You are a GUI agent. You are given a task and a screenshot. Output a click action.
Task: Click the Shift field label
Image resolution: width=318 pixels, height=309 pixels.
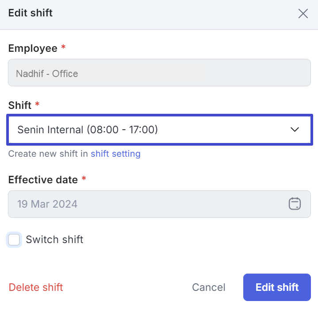point(20,105)
